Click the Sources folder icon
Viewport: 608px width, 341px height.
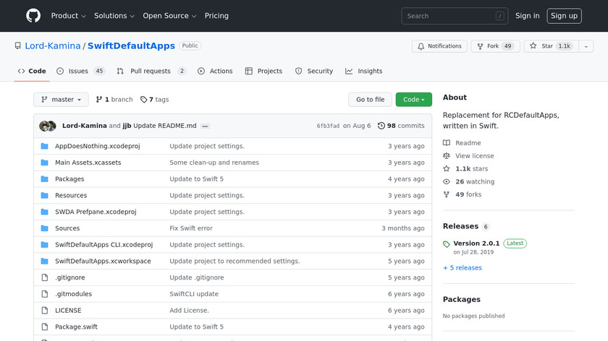pyautogui.click(x=44, y=228)
